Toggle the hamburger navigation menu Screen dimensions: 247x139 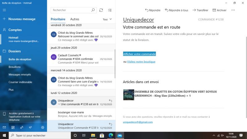coord(4,10)
